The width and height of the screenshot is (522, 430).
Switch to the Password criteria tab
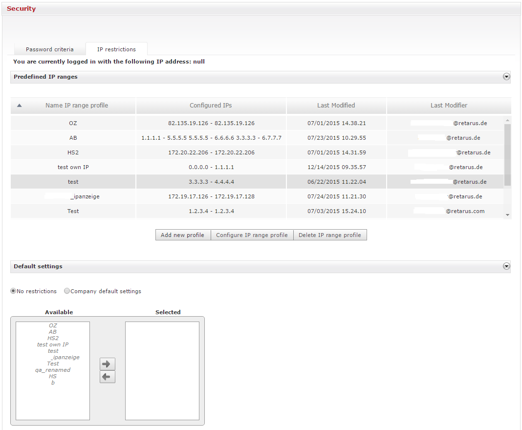(49, 49)
